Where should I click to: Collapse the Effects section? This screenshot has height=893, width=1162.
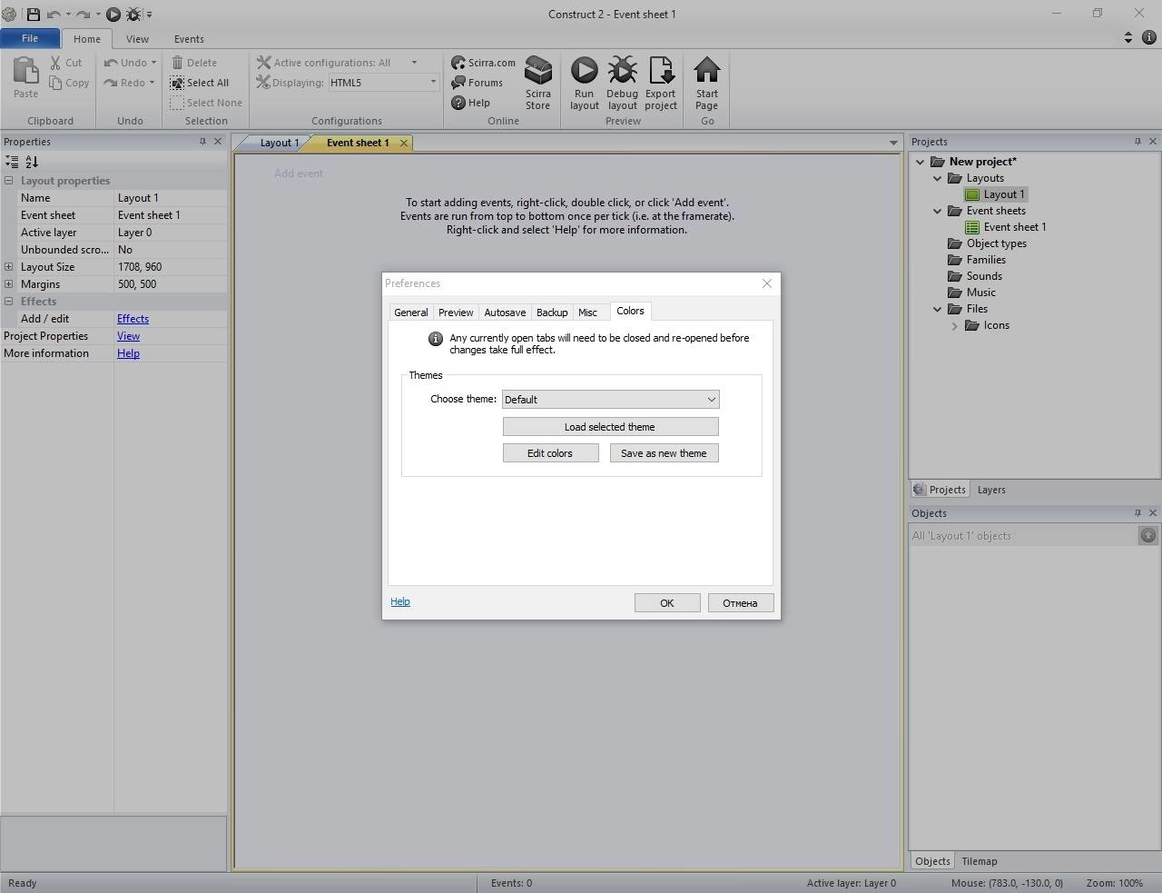(8, 302)
